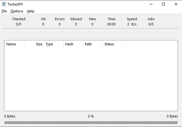Sort list by Type column header

pyautogui.click(x=53, y=44)
